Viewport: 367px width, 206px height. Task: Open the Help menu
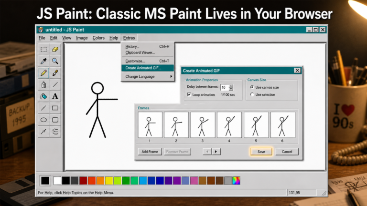coord(114,38)
